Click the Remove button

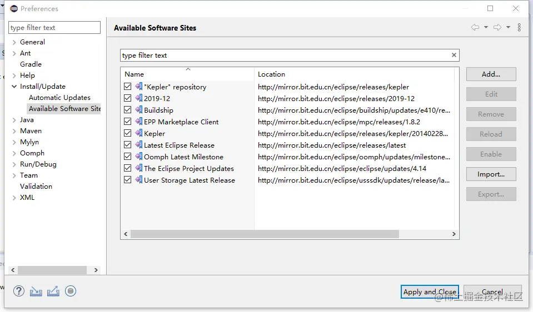[x=491, y=114]
